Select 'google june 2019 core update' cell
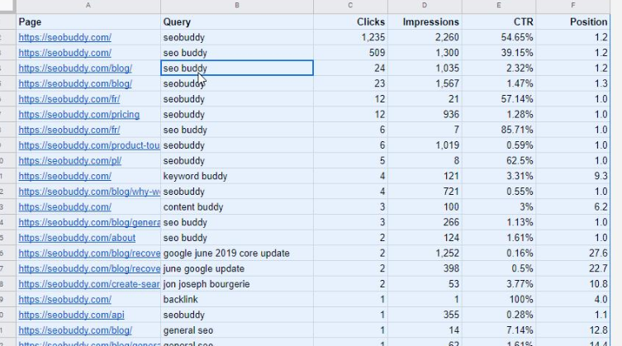Screen dimensions: 622x346 237,254
